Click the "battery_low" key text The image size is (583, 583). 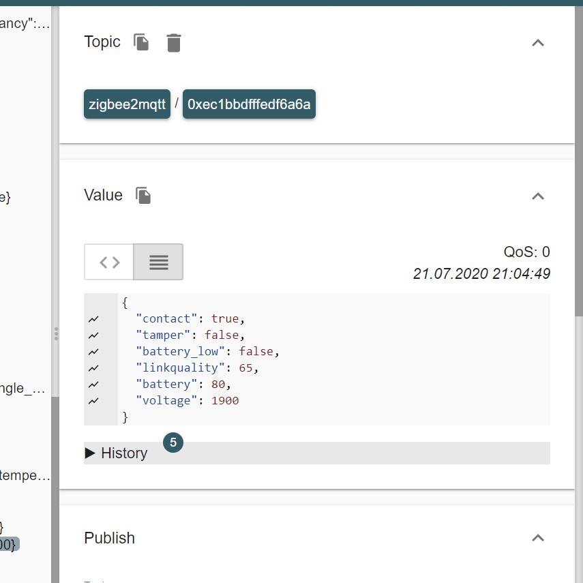(x=180, y=351)
